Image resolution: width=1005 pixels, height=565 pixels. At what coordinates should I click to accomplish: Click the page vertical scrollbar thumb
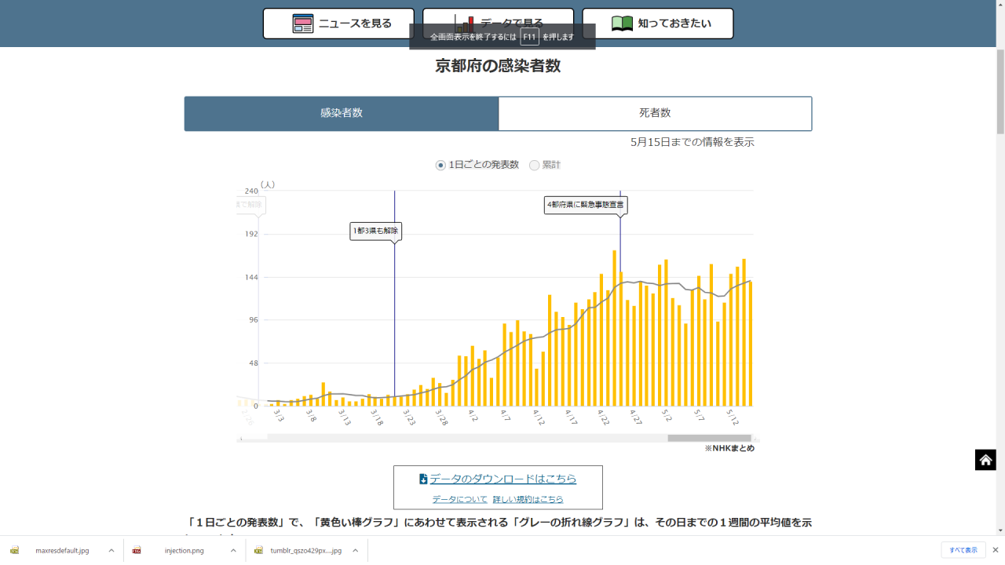[x=1000, y=90]
